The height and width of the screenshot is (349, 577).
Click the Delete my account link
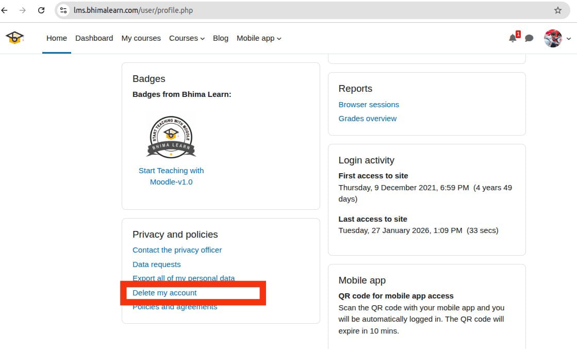pyautogui.click(x=164, y=293)
